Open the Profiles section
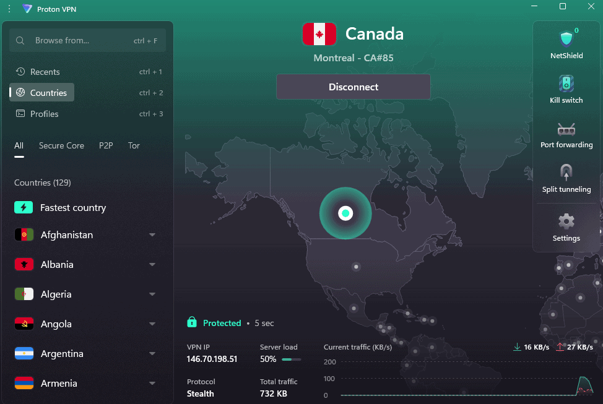This screenshot has width=603, height=404. point(44,114)
